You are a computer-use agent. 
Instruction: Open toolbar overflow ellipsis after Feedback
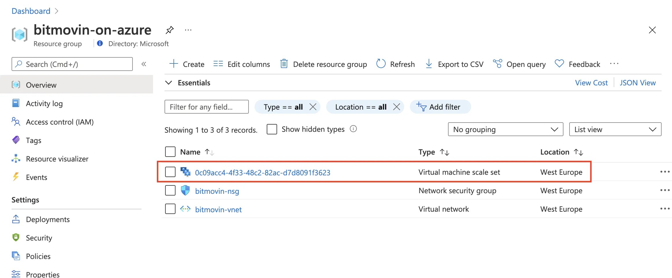pyautogui.click(x=614, y=64)
